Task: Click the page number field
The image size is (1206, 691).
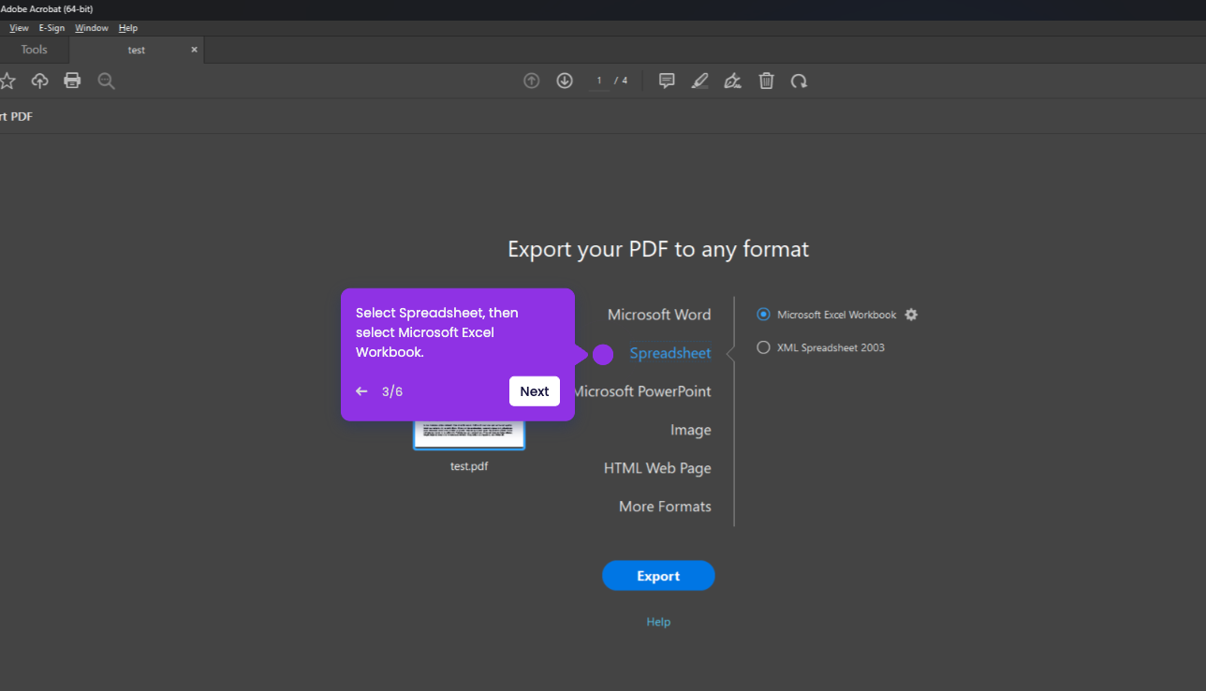Action: click(598, 81)
